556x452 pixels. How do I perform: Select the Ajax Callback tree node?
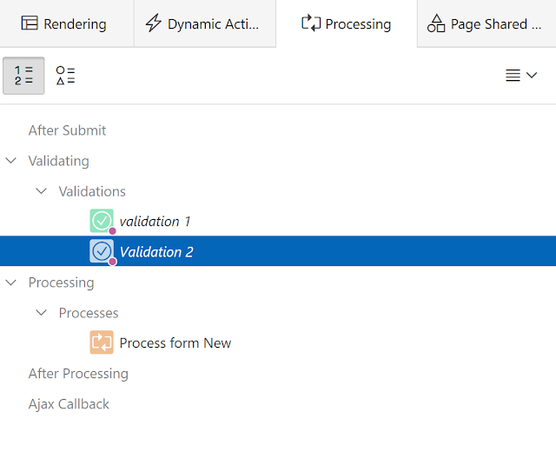69,404
